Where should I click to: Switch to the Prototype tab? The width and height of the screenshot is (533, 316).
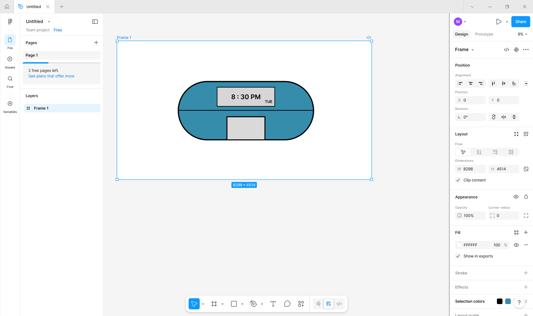coord(484,34)
